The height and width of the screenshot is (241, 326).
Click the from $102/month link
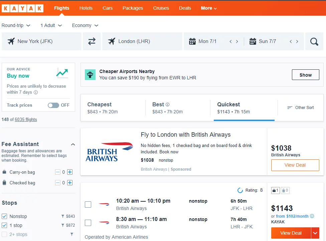click(x=292, y=216)
